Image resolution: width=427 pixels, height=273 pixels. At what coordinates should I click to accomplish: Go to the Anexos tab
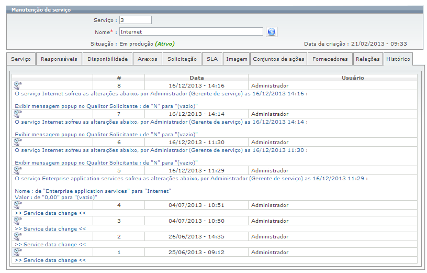pos(148,59)
